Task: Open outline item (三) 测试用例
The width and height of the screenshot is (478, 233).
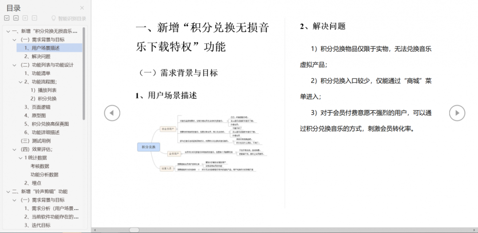Action: tap(35, 141)
